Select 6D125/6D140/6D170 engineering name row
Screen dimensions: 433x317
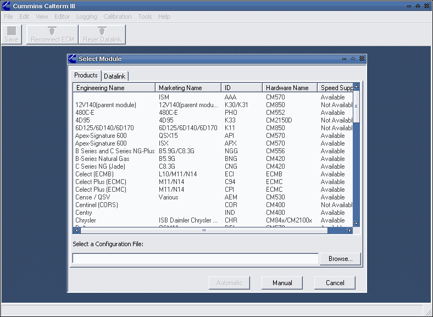point(213,128)
